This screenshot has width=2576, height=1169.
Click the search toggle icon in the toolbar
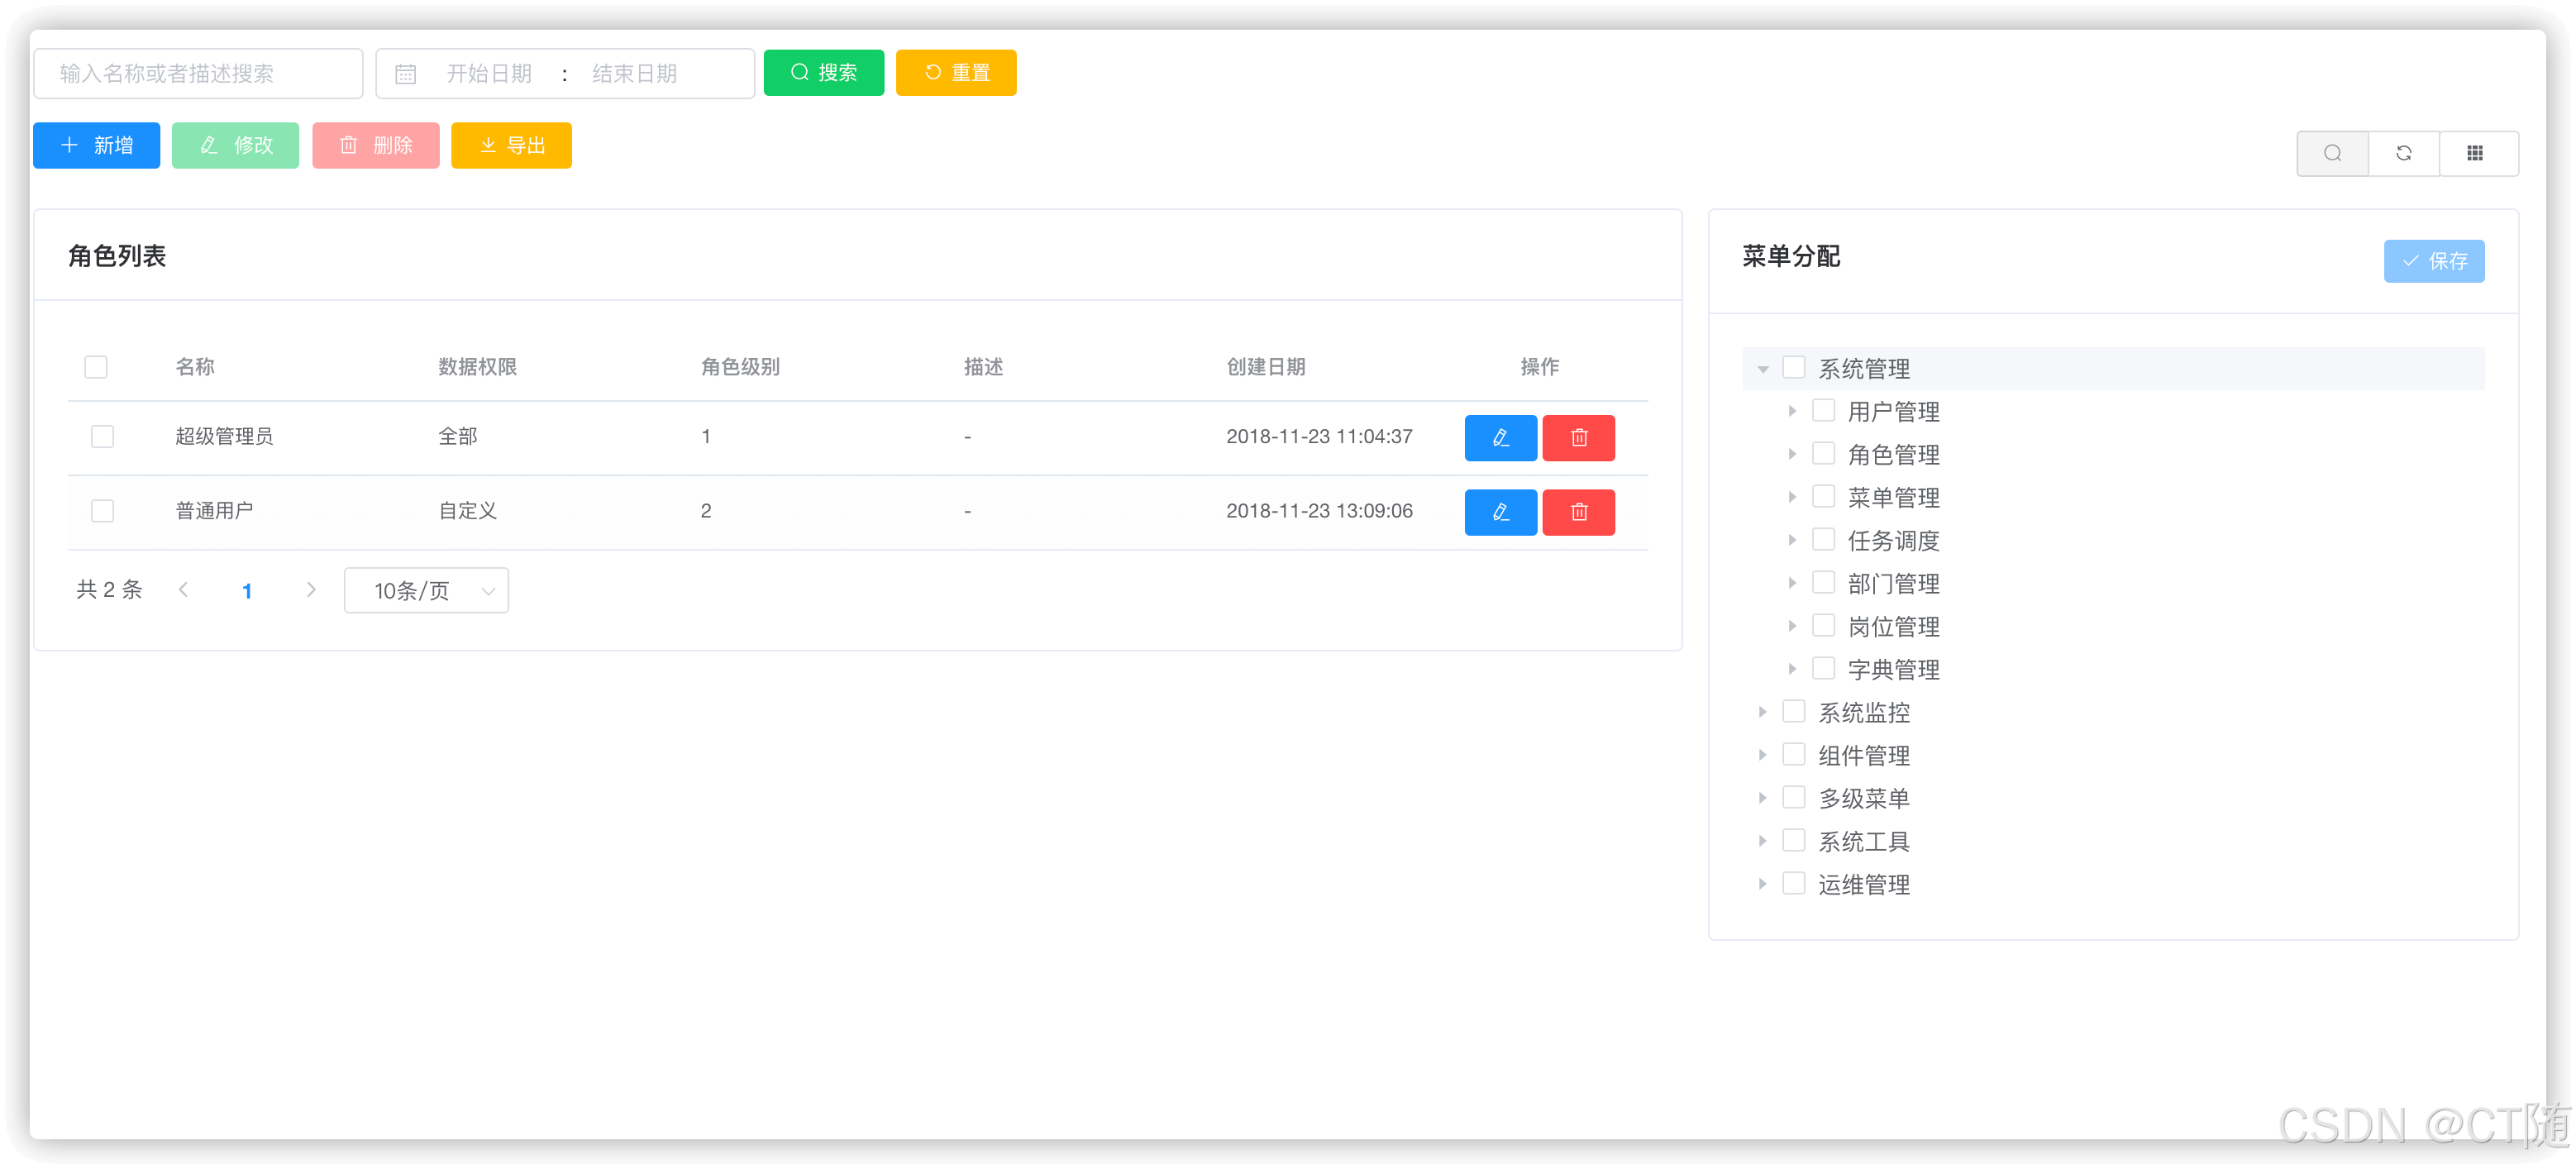pos(2332,153)
